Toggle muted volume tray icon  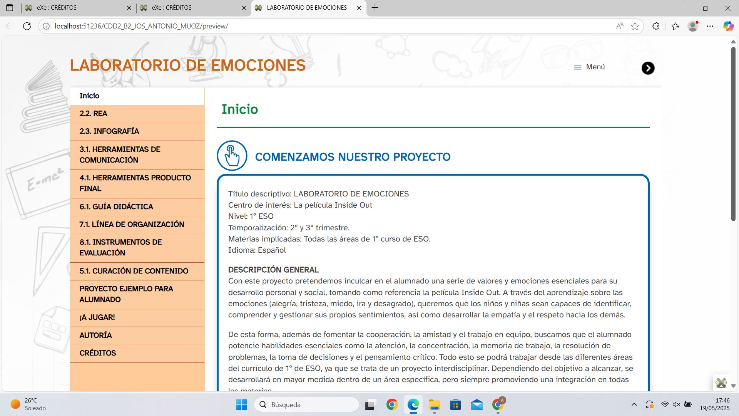point(676,405)
